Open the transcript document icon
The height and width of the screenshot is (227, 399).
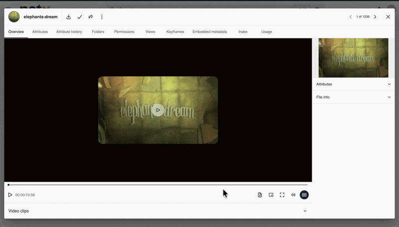point(260,195)
